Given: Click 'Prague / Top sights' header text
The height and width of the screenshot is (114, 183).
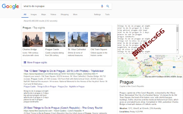Looking at the screenshot, I should point(34,28).
